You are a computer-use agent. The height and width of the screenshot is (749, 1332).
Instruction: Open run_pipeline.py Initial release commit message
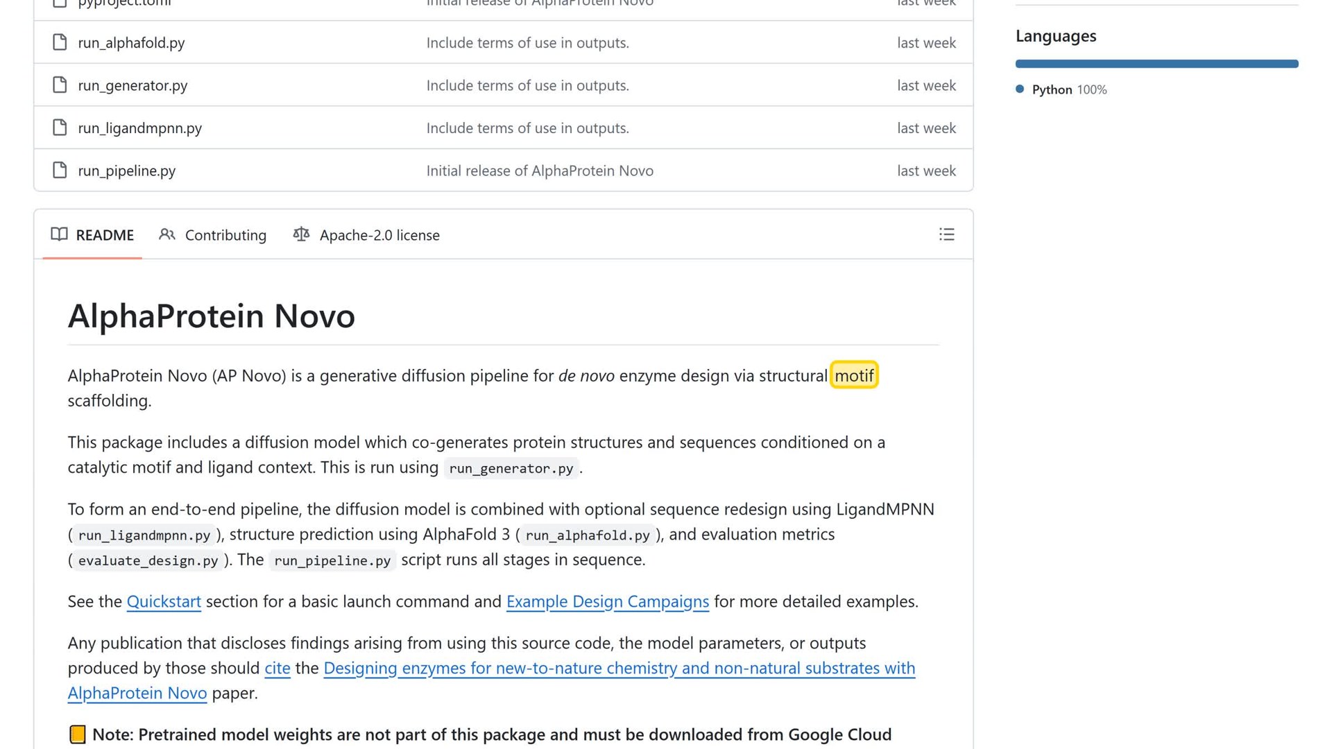[x=540, y=171]
